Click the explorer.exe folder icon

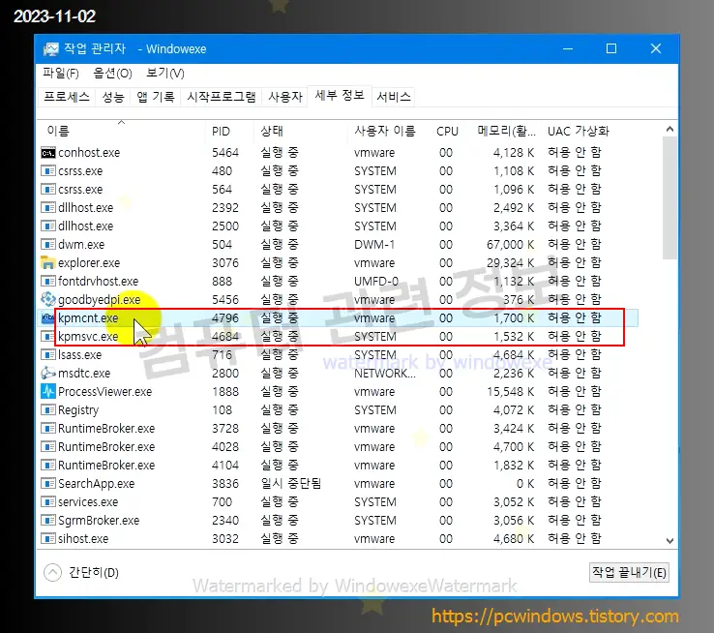47,262
